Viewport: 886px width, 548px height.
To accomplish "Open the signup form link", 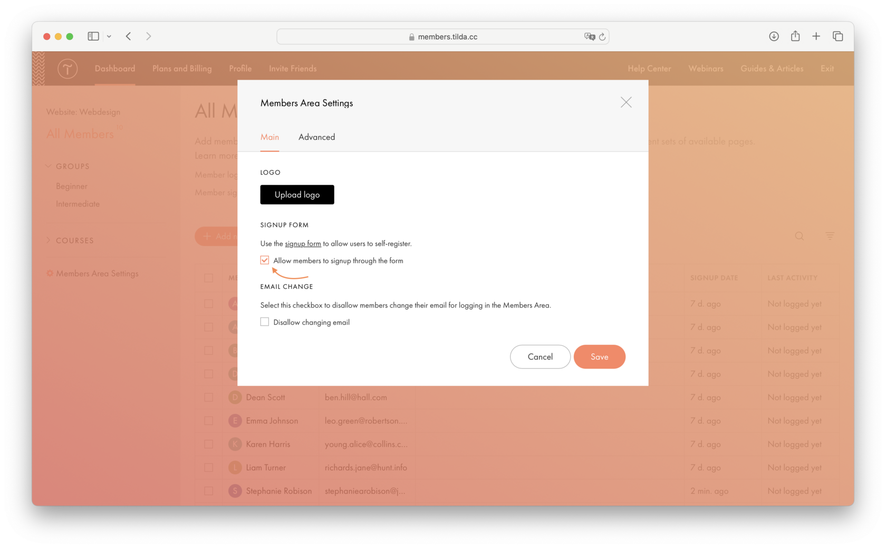I will pos(303,243).
